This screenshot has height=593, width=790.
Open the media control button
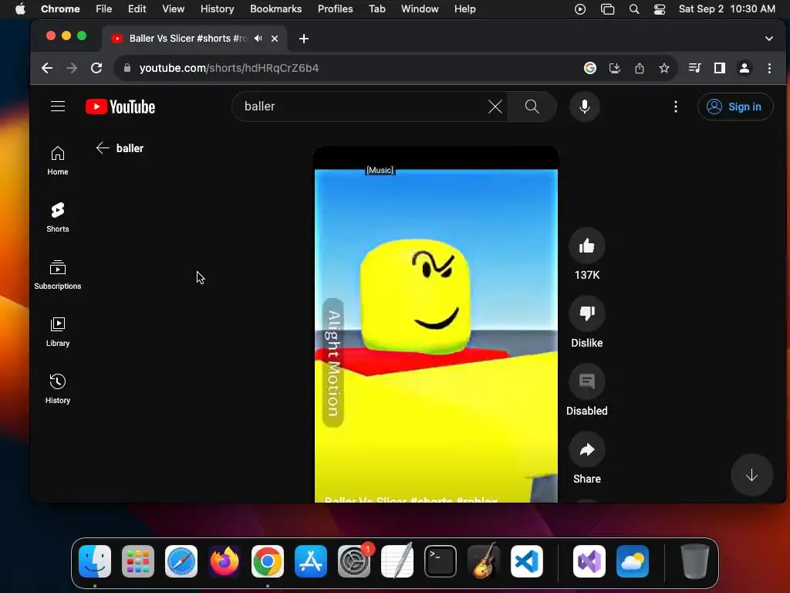(695, 68)
